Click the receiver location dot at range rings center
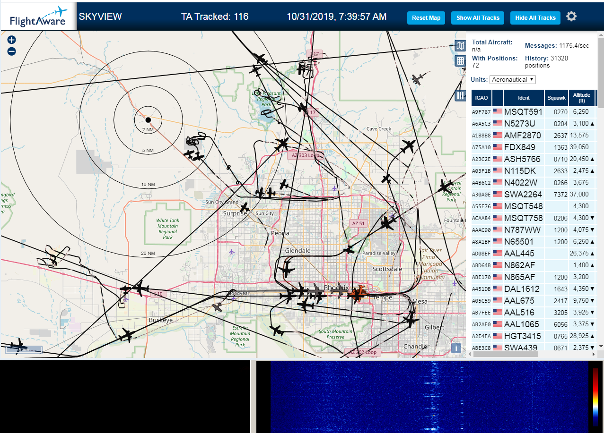The width and height of the screenshot is (604, 433). [148, 120]
